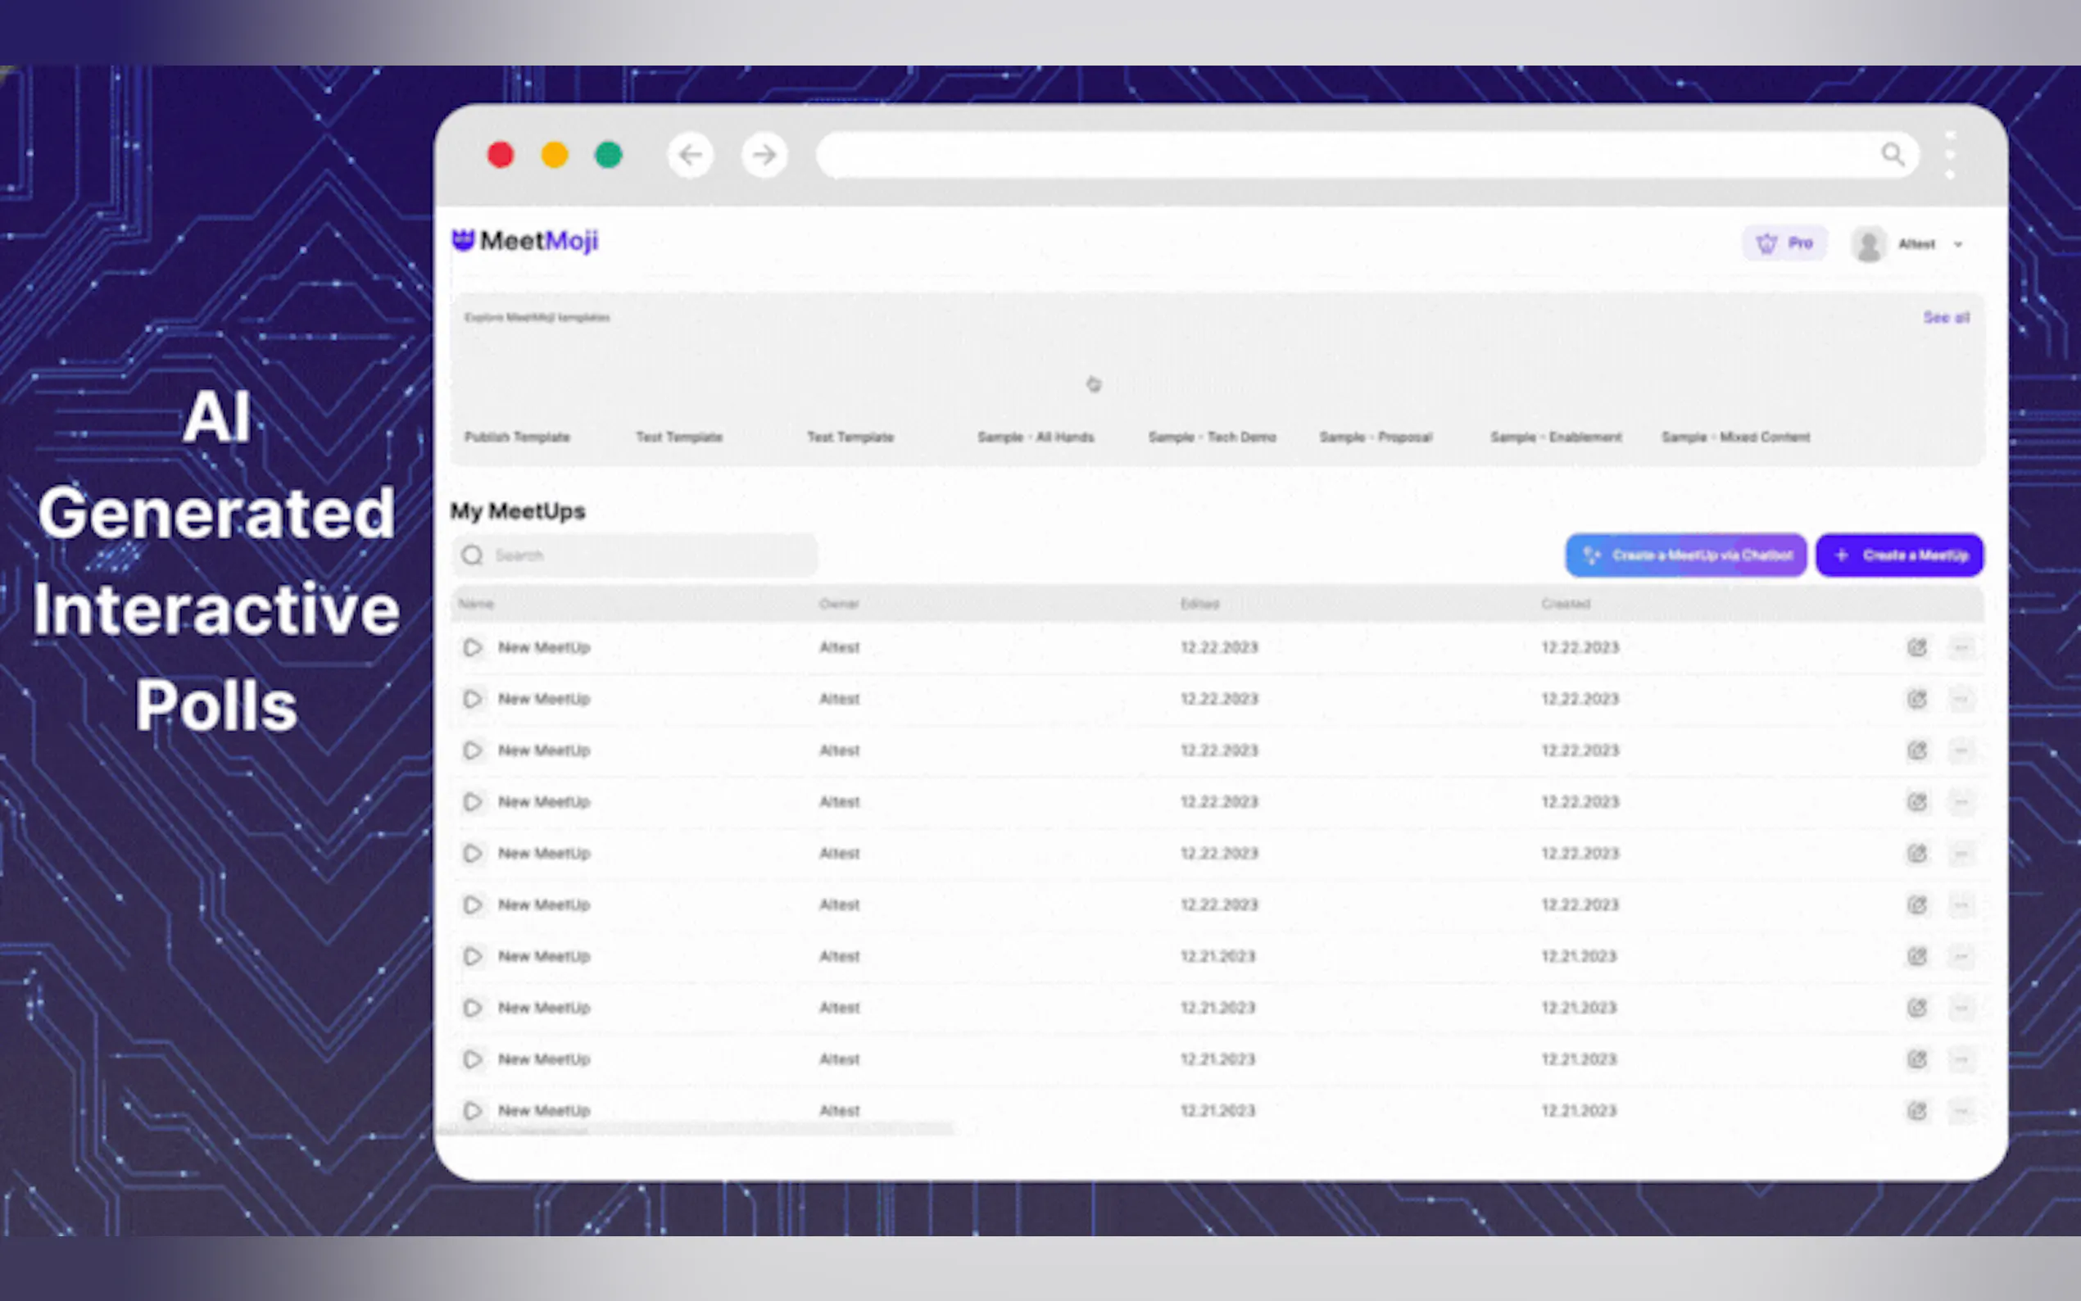
Task: Click the Create a MeetUp button
Action: [1898, 555]
